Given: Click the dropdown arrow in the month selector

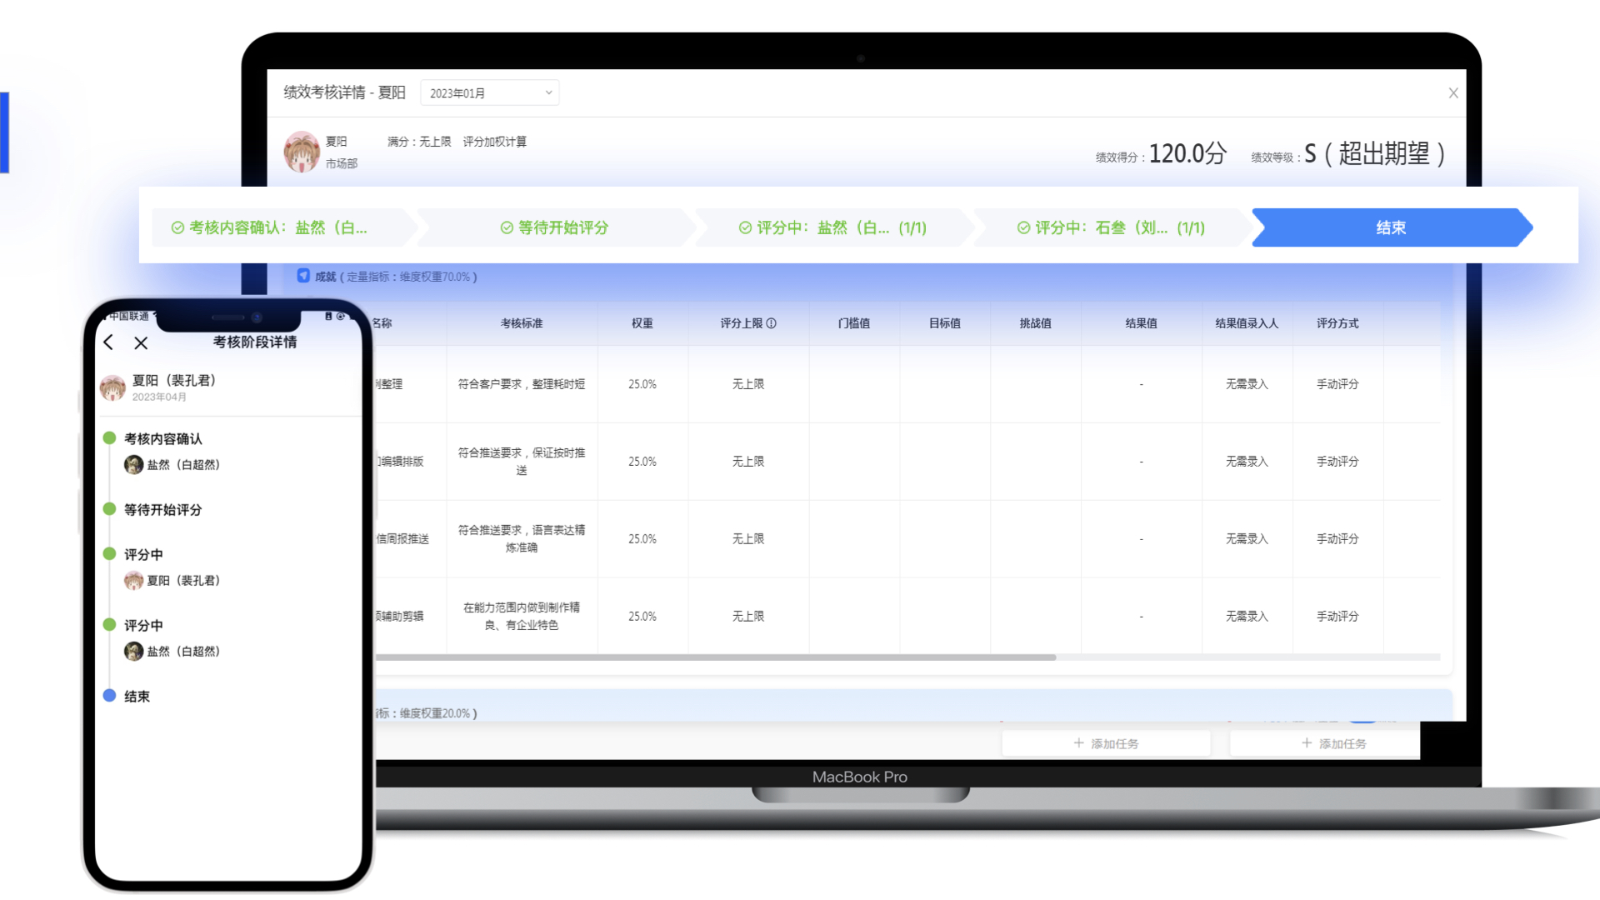Looking at the screenshot, I should 548,92.
